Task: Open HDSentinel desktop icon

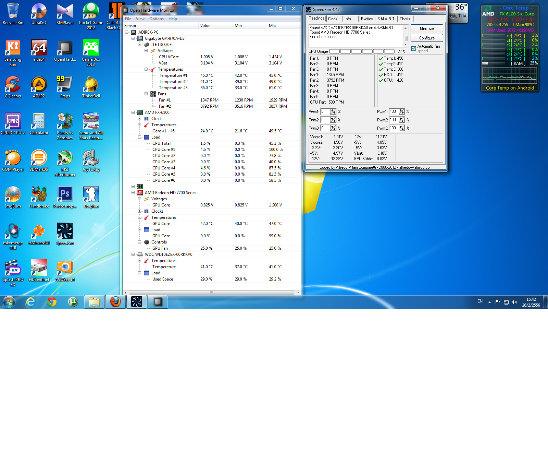Action: point(39,271)
